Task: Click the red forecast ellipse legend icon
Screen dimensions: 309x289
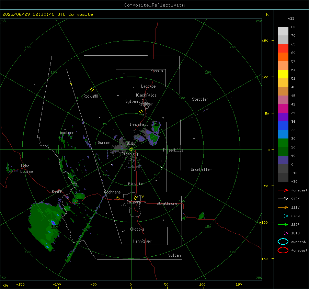Action: [x=283, y=250]
